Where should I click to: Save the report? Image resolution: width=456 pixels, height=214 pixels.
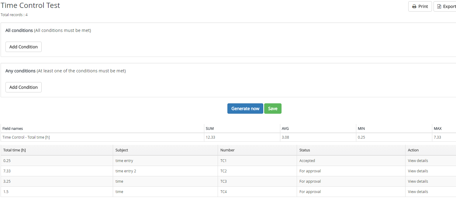[273, 109]
